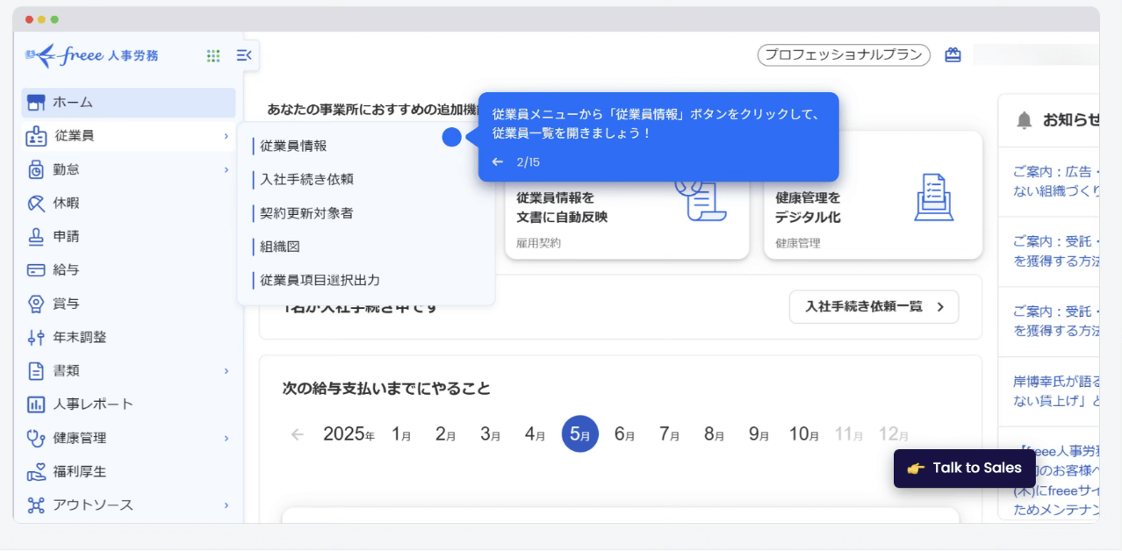
Task: Open 入社手続き依頼一覧 button
Action: pos(874,307)
